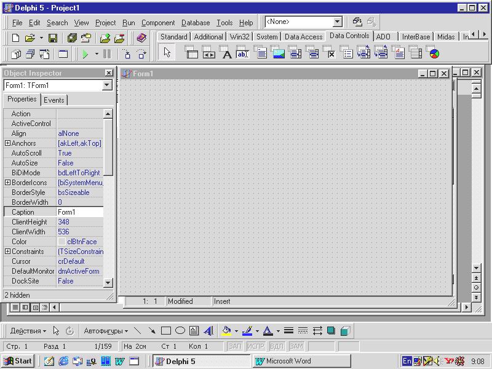Open the File menu

(x=17, y=23)
